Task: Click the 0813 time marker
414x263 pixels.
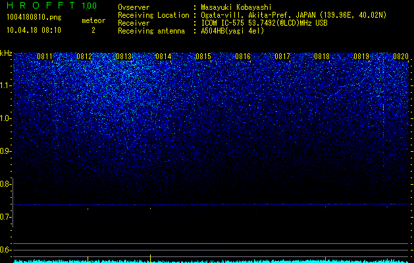Action: [124, 56]
